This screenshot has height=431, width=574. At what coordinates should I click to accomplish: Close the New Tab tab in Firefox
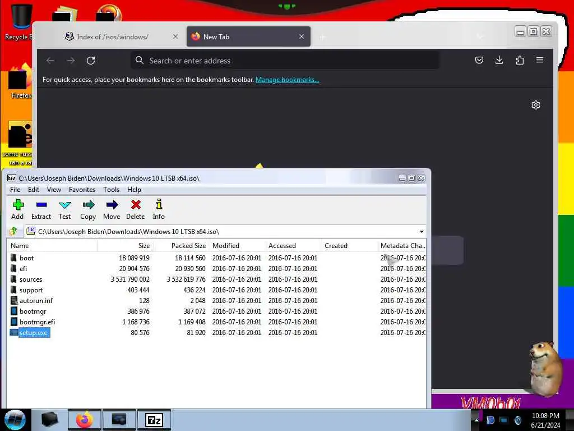(x=301, y=36)
